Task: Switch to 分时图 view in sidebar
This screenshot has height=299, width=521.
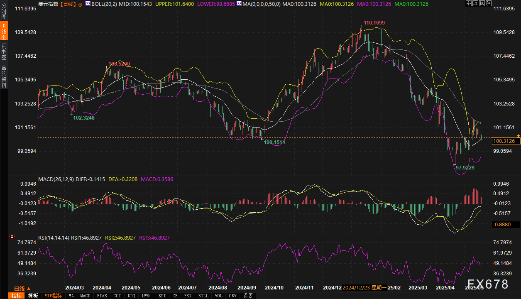Action: point(4,12)
